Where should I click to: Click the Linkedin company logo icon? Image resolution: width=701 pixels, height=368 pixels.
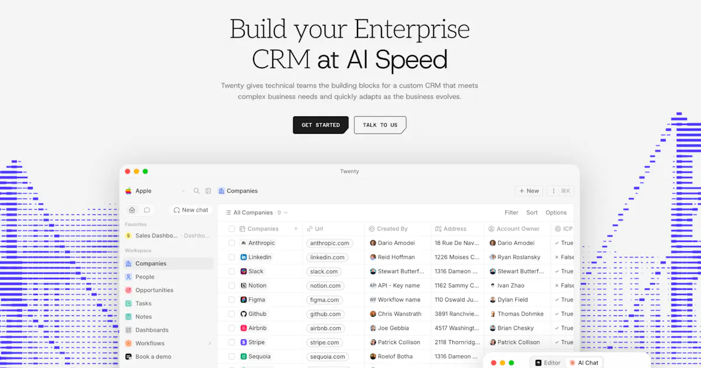pyautogui.click(x=244, y=257)
